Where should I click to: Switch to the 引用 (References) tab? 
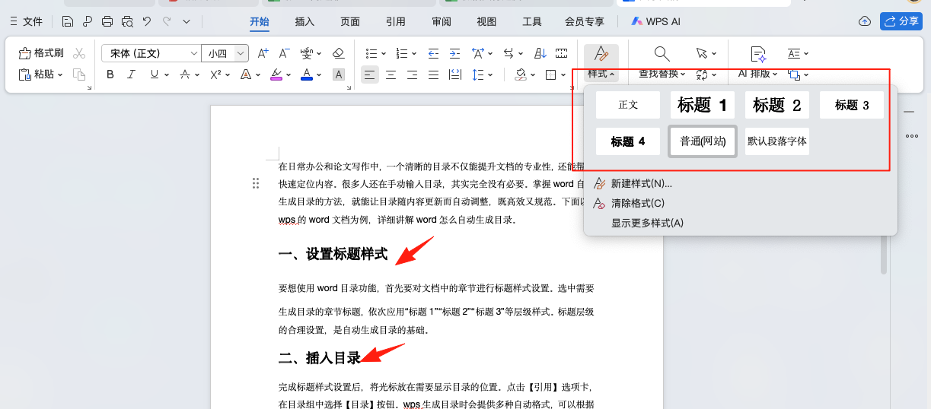tap(396, 21)
